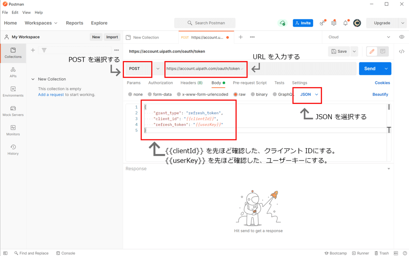Switch to the Pre-request Script tab
The height and width of the screenshot is (256, 409).
click(250, 83)
